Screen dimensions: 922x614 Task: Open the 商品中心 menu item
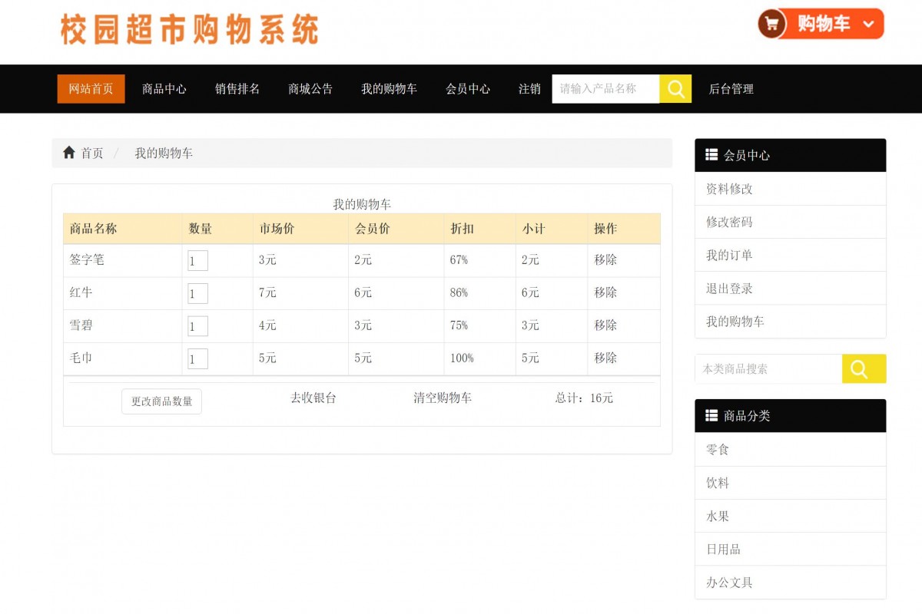coord(163,89)
